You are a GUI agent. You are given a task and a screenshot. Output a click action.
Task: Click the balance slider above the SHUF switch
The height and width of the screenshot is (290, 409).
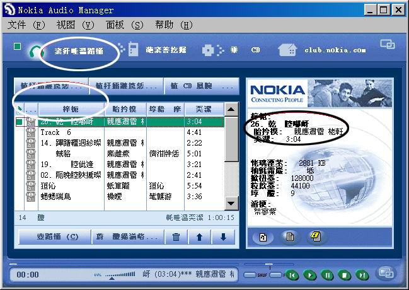(268, 264)
